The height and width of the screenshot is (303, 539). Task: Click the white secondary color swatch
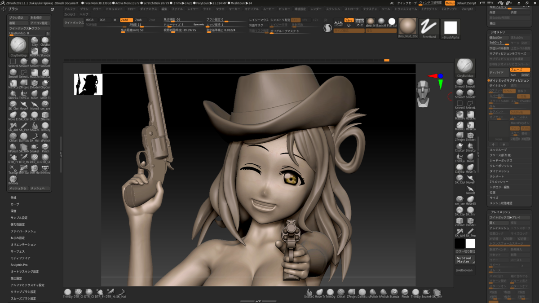coord(470,243)
